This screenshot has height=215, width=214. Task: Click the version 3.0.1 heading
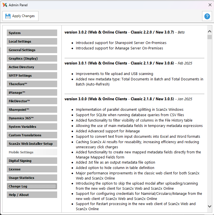tap(128, 63)
